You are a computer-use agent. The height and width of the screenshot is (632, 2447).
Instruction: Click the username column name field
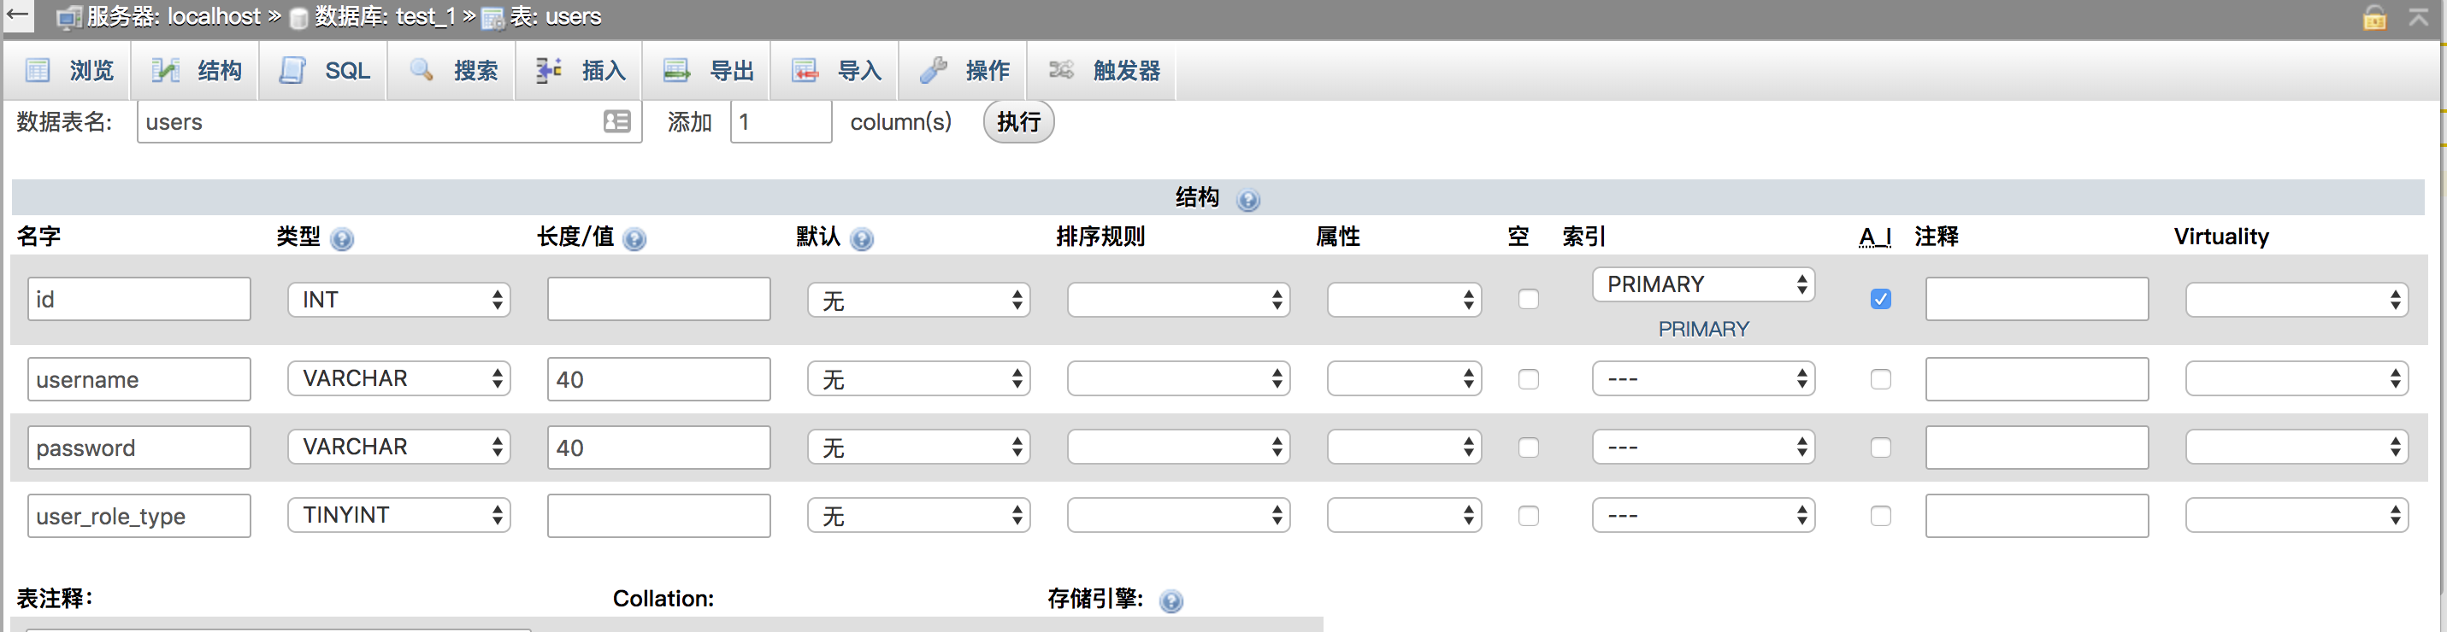[x=139, y=379]
